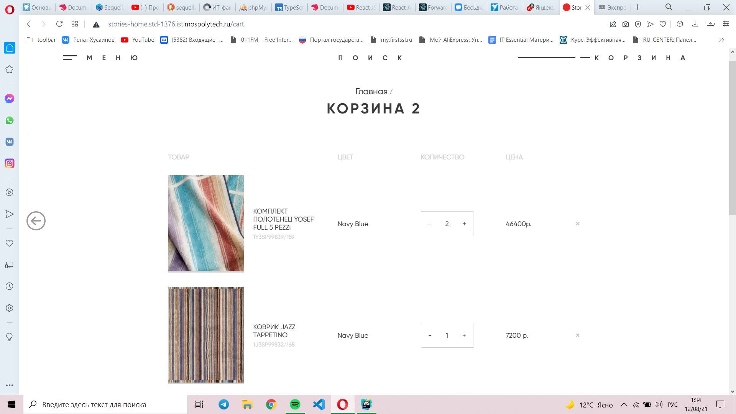This screenshot has width=736, height=414.
Task: Open VK icon in Opera sidebar
Action: [10, 142]
